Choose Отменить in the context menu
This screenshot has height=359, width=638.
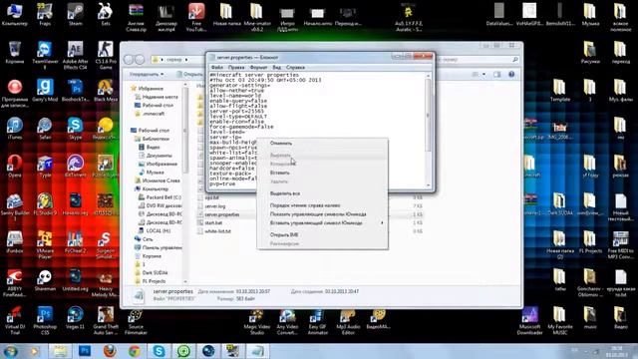point(322,144)
